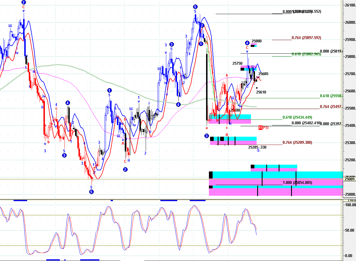Click circled wave 4 marker beside 25880
Image resolution: width=356 pixels, height=261 pixels.
(247, 43)
